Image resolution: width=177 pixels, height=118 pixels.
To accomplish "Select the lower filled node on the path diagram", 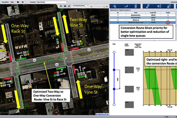I will tap(114, 89).
